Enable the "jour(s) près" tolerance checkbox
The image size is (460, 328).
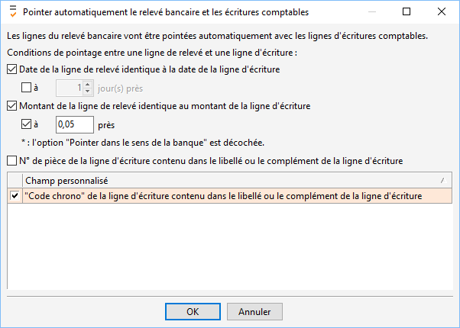click(26, 87)
